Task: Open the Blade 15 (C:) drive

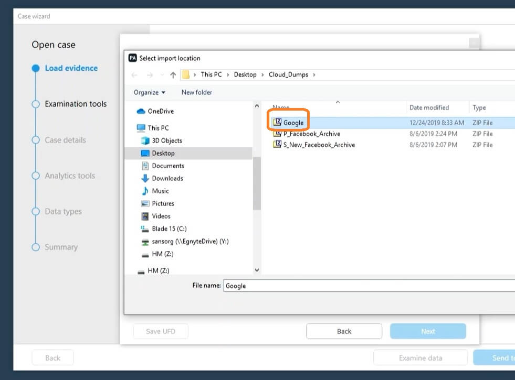Action: tap(169, 229)
